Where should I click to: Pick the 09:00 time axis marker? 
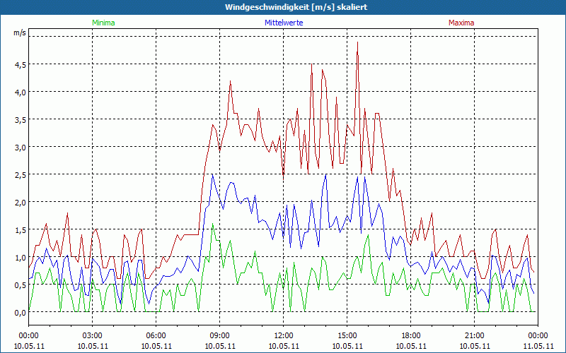coord(220,335)
